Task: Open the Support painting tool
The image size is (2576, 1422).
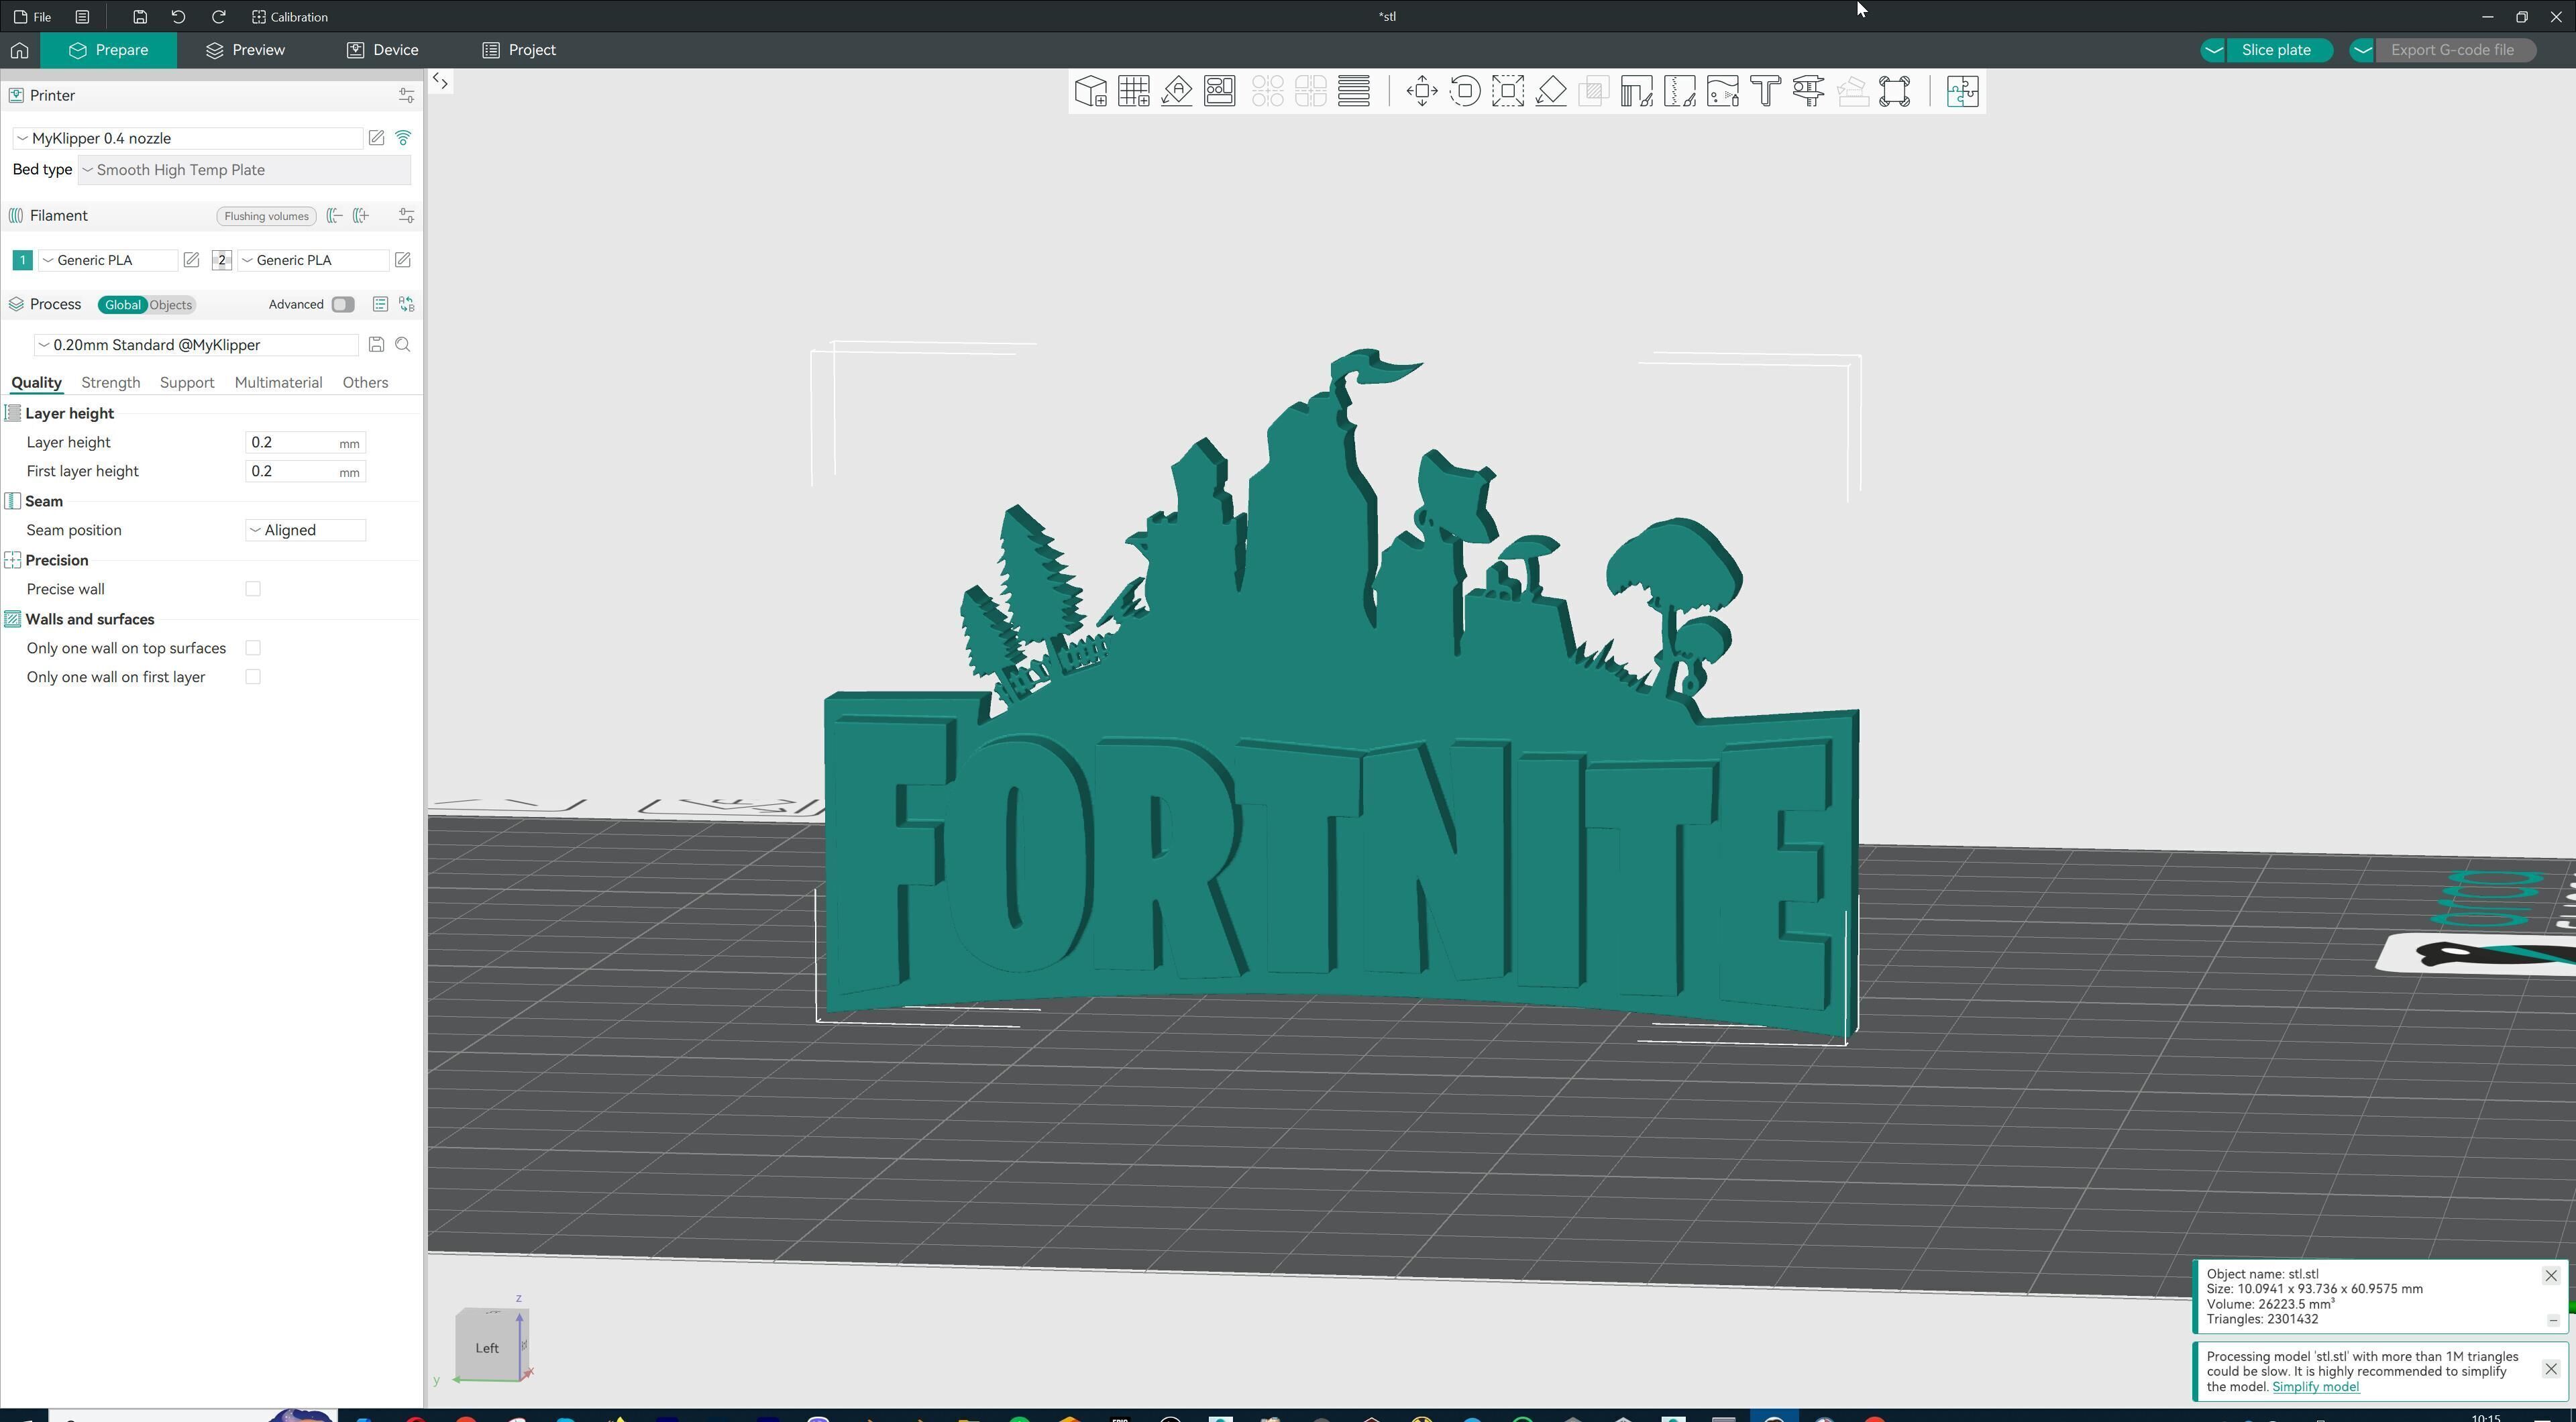Action: (1637, 91)
